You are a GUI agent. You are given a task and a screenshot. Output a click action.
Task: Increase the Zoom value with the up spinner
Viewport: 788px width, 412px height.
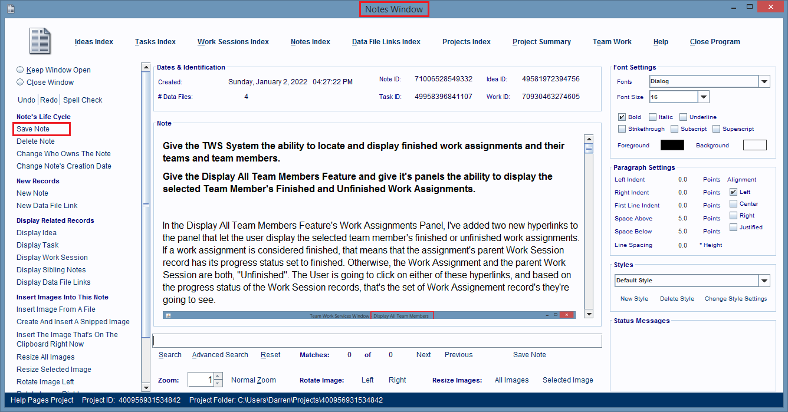[x=218, y=376]
